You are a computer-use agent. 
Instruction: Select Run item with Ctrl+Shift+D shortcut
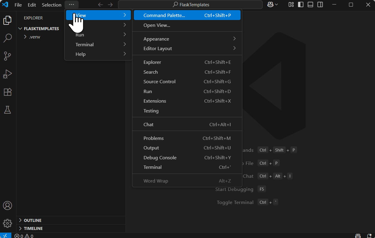[x=187, y=91]
